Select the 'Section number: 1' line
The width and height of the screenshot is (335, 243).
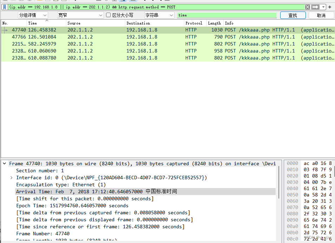point(40,171)
